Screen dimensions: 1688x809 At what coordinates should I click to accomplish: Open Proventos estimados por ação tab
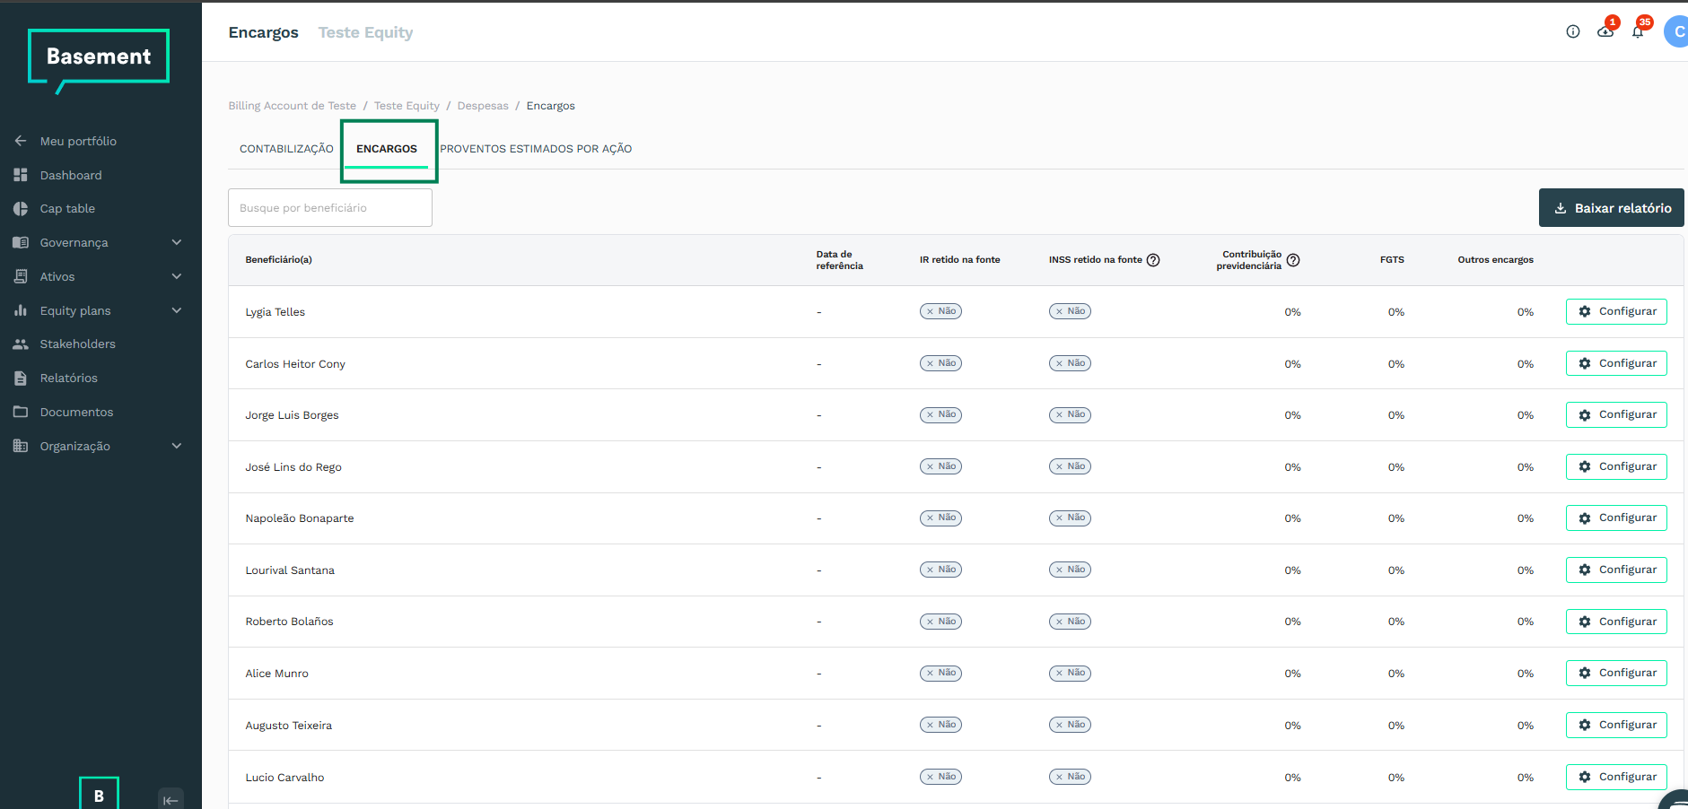coord(536,149)
